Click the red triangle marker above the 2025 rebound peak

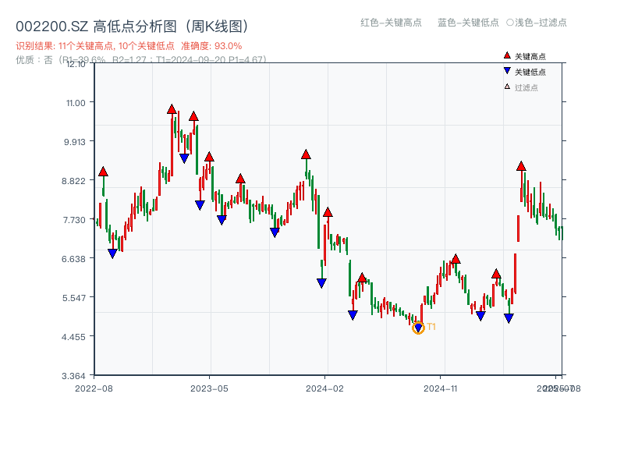point(521,166)
